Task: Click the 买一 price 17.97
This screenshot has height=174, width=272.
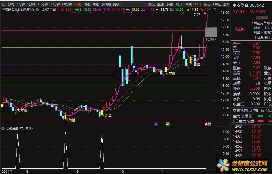Action: point(255,43)
